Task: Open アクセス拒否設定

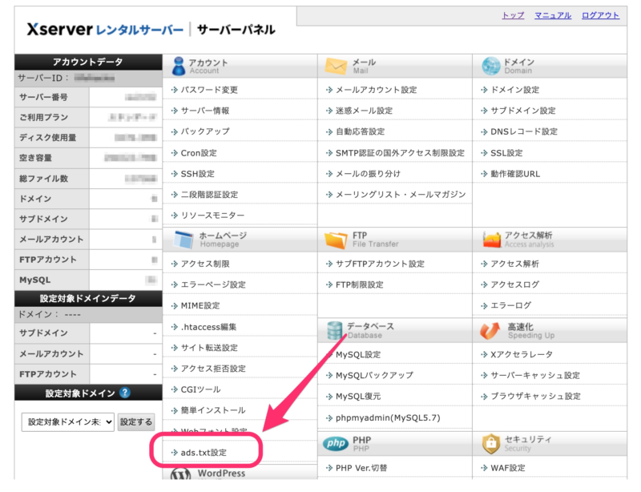Action: 213,369
